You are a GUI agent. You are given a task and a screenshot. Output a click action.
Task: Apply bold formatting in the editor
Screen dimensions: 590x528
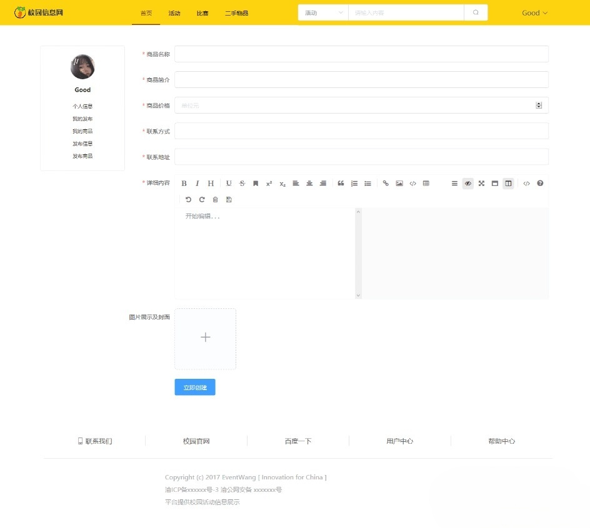184,183
